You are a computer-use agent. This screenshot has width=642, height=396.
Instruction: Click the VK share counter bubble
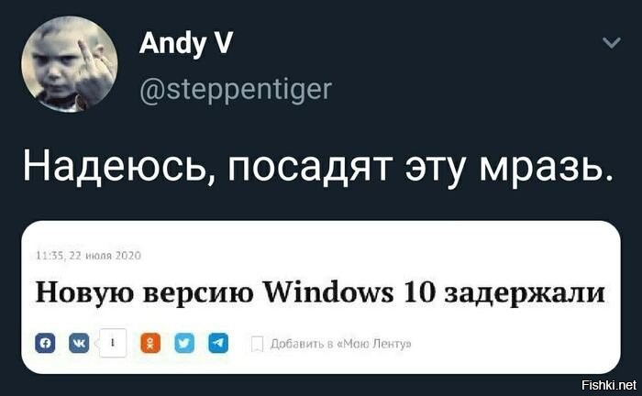coord(113,343)
